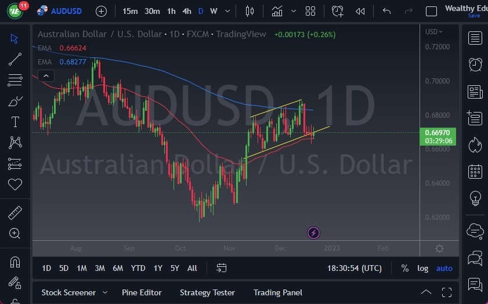The height and width of the screenshot is (304, 488).
Task: Activate the zoom in tool
Action: (15, 233)
